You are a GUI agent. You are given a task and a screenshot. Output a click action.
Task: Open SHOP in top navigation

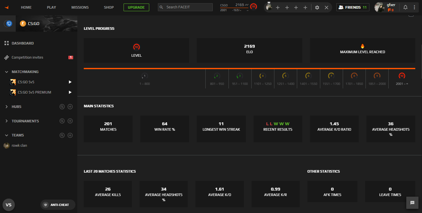point(109,7)
